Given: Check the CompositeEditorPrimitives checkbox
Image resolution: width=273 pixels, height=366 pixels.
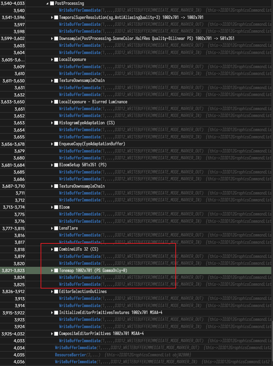Looking at the screenshot, I should coord(56,334).
